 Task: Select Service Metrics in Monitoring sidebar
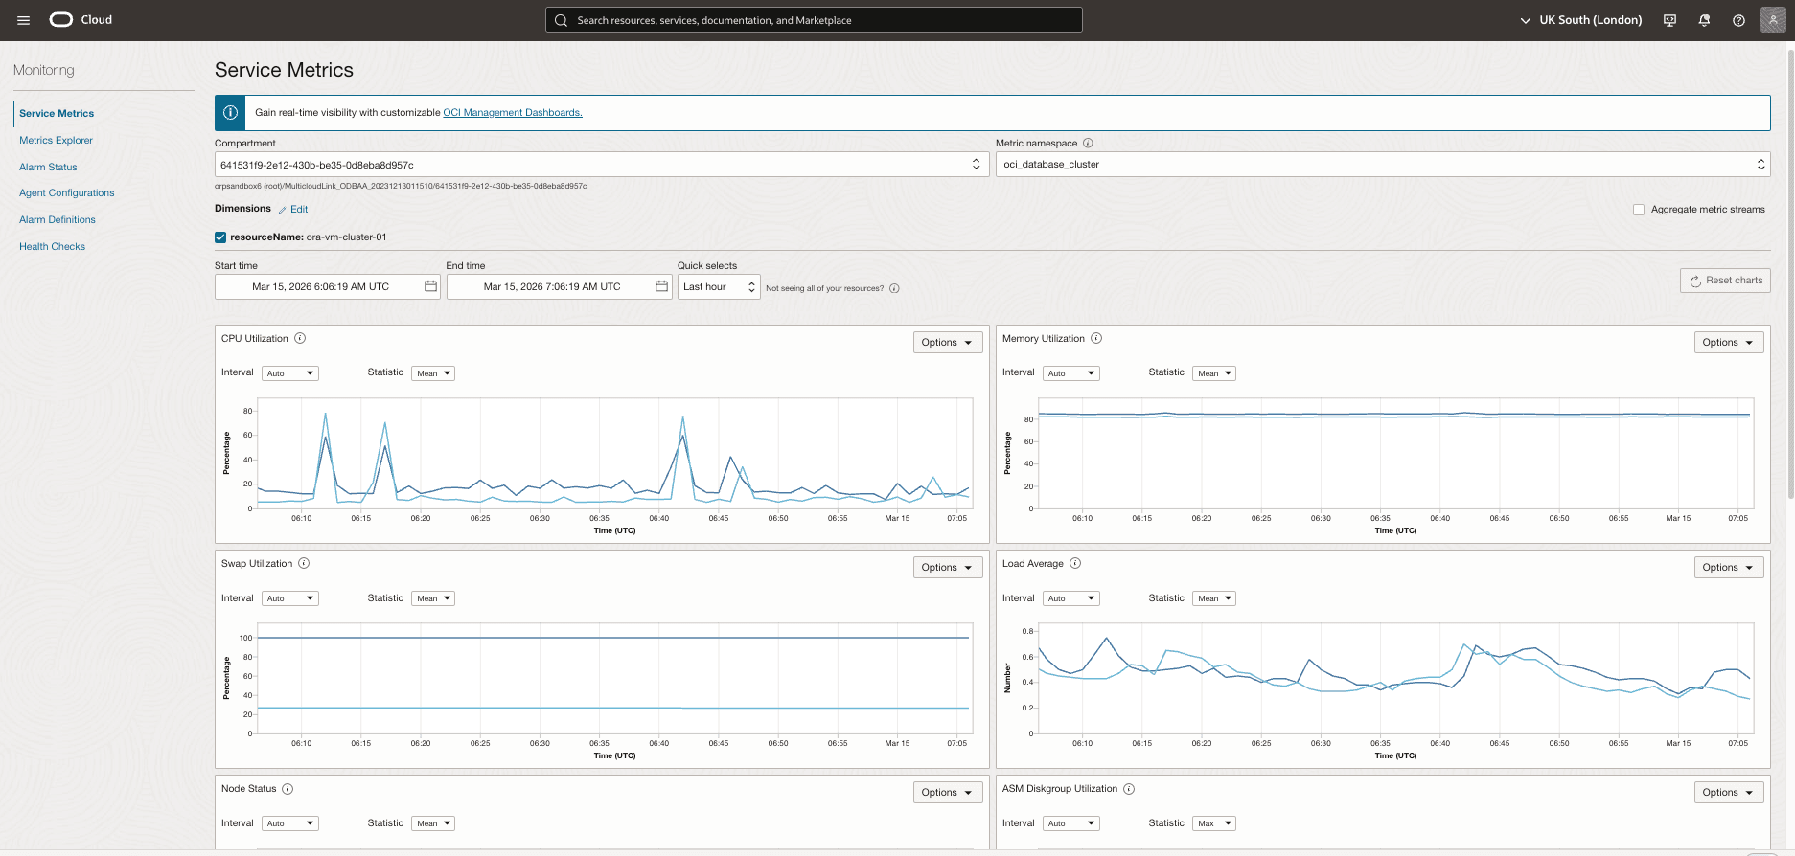(57, 113)
